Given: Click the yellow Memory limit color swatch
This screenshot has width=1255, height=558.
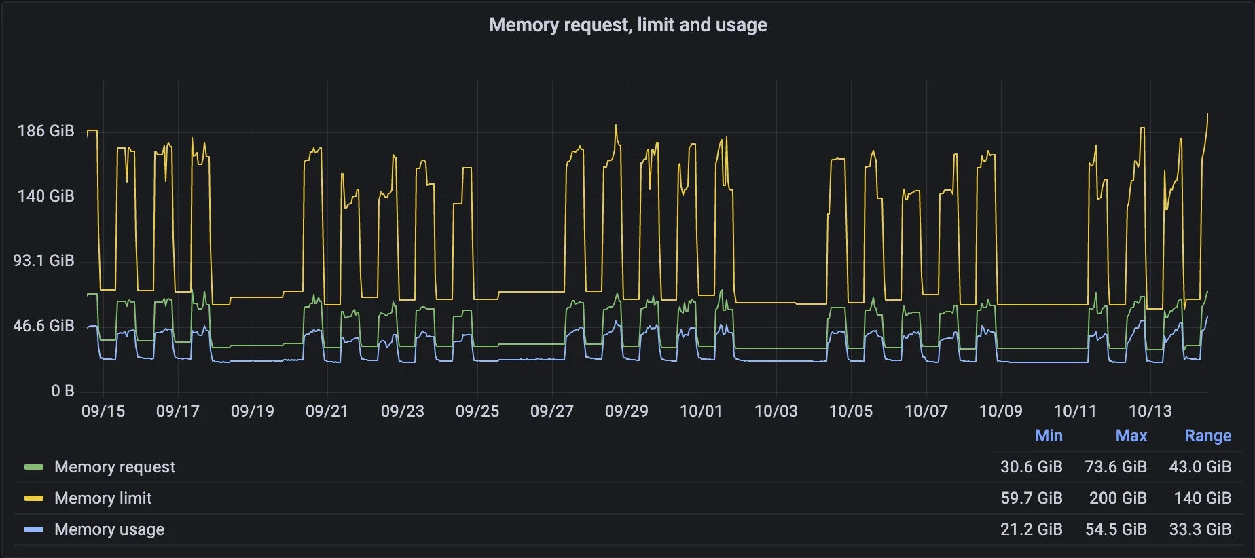Looking at the screenshot, I should click(34, 498).
